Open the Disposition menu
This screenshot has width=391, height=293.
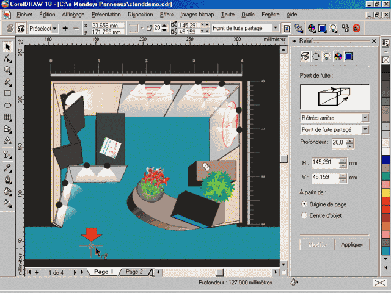[140, 13]
